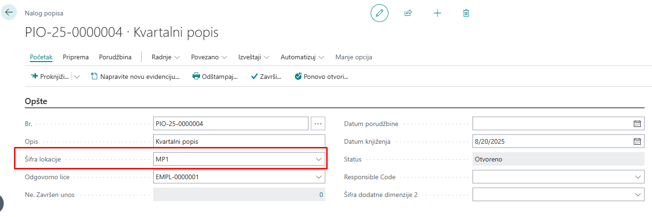Click Ponovo otvori button
The image size is (652, 217).
[x=322, y=77]
